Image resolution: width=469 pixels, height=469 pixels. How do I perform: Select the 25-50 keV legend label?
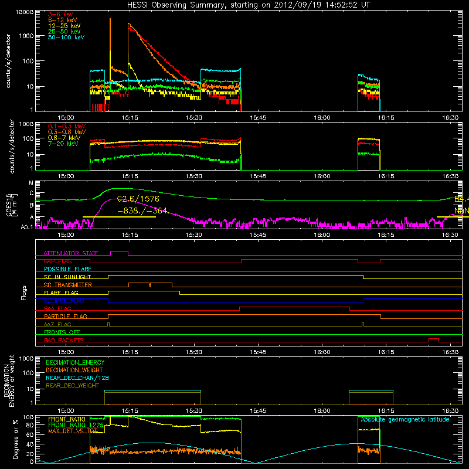(64, 32)
